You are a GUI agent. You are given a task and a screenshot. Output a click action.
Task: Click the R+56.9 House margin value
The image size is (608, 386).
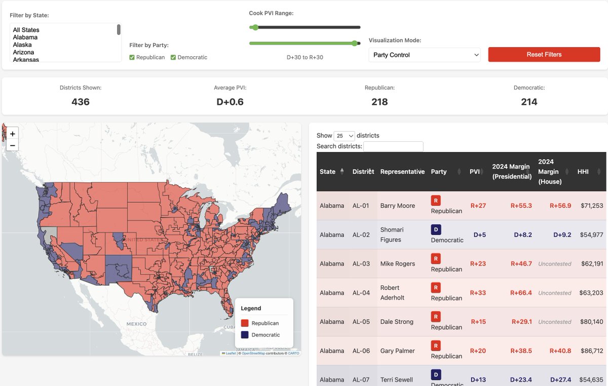(x=560, y=206)
